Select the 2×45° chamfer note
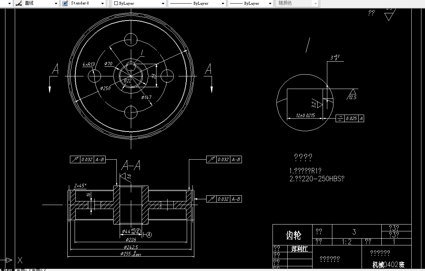 80,186
